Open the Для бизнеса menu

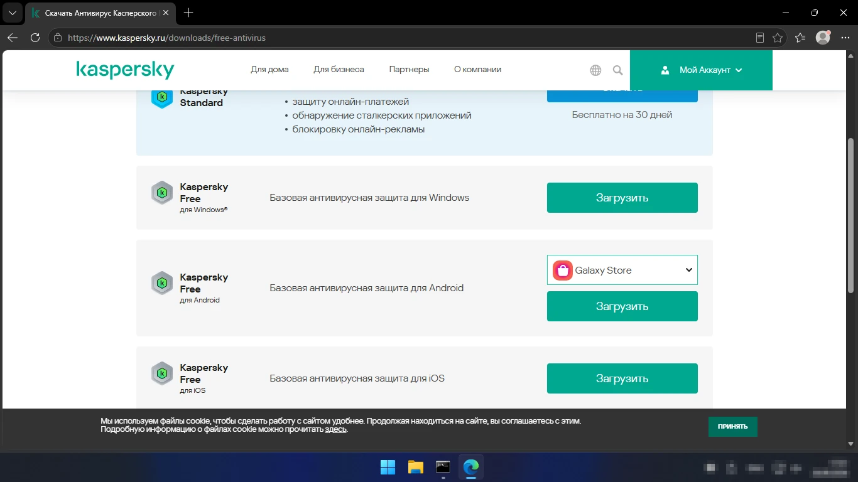click(339, 70)
